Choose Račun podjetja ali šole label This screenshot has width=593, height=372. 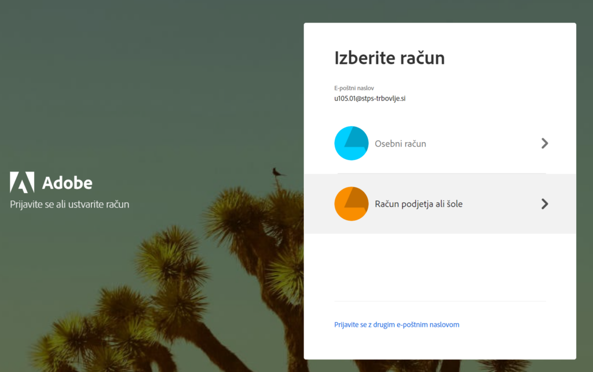(419, 204)
